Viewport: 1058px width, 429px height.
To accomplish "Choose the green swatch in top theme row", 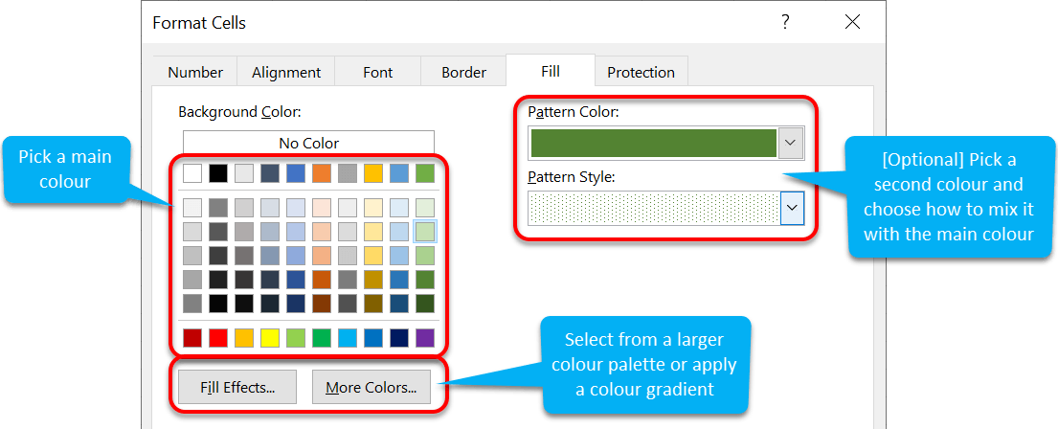I will pos(425,173).
